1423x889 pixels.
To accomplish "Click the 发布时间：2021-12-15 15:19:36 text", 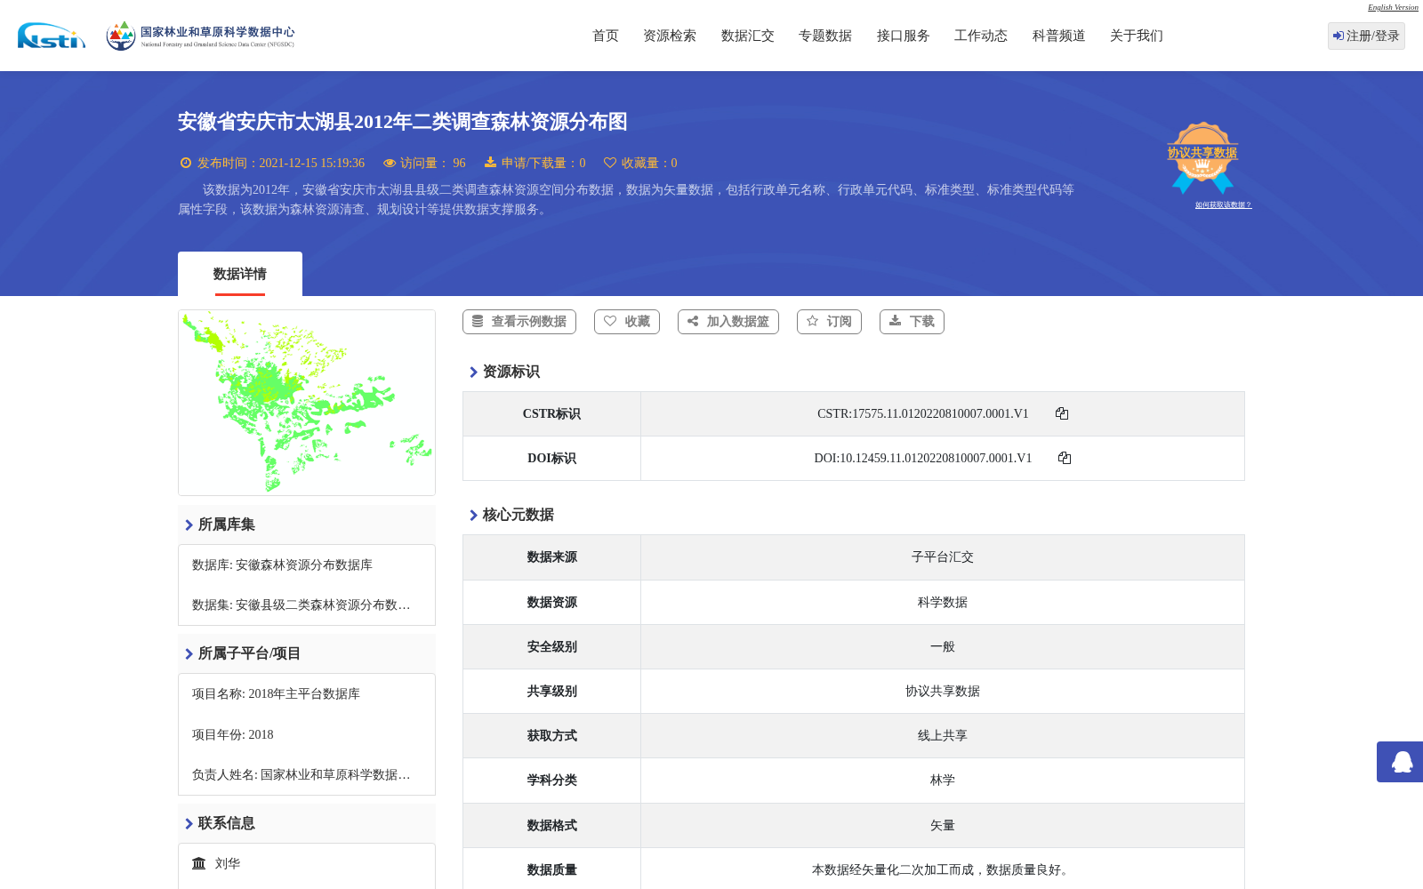I will click(x=281, y=164).
